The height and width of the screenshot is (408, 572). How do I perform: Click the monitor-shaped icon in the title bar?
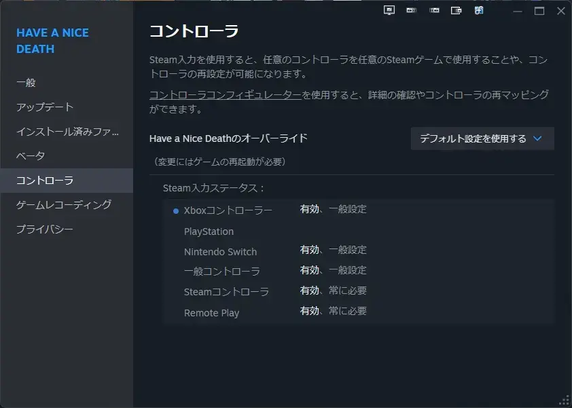click(389, 10)
